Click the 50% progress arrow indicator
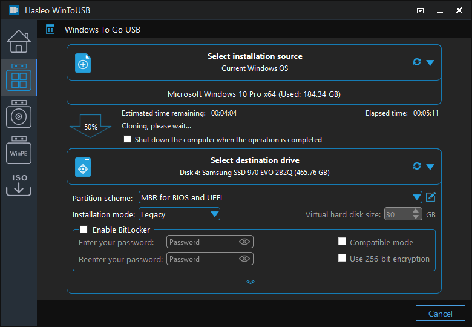Viewport: 472px width, 327px height. (90, 126)
